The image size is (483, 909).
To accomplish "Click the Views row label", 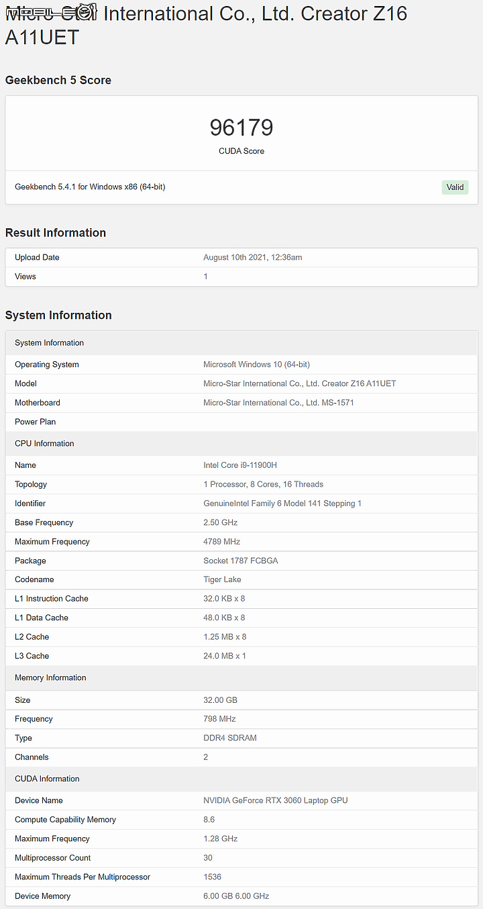I will (25, 277).
